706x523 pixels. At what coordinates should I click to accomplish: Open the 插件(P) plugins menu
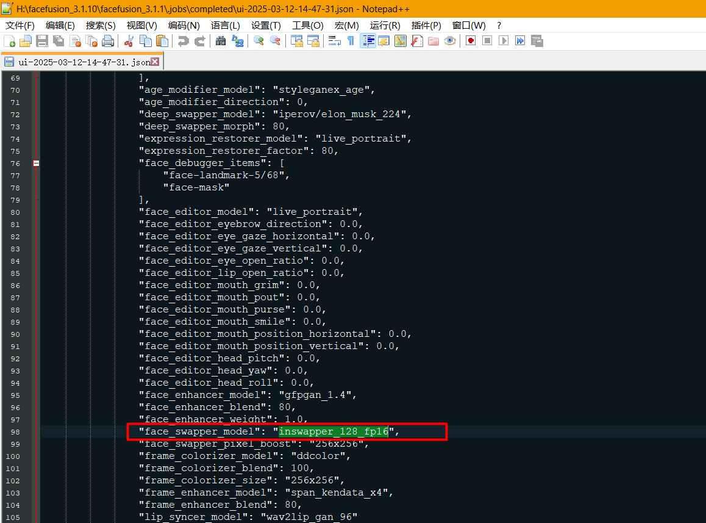point(426,25)
